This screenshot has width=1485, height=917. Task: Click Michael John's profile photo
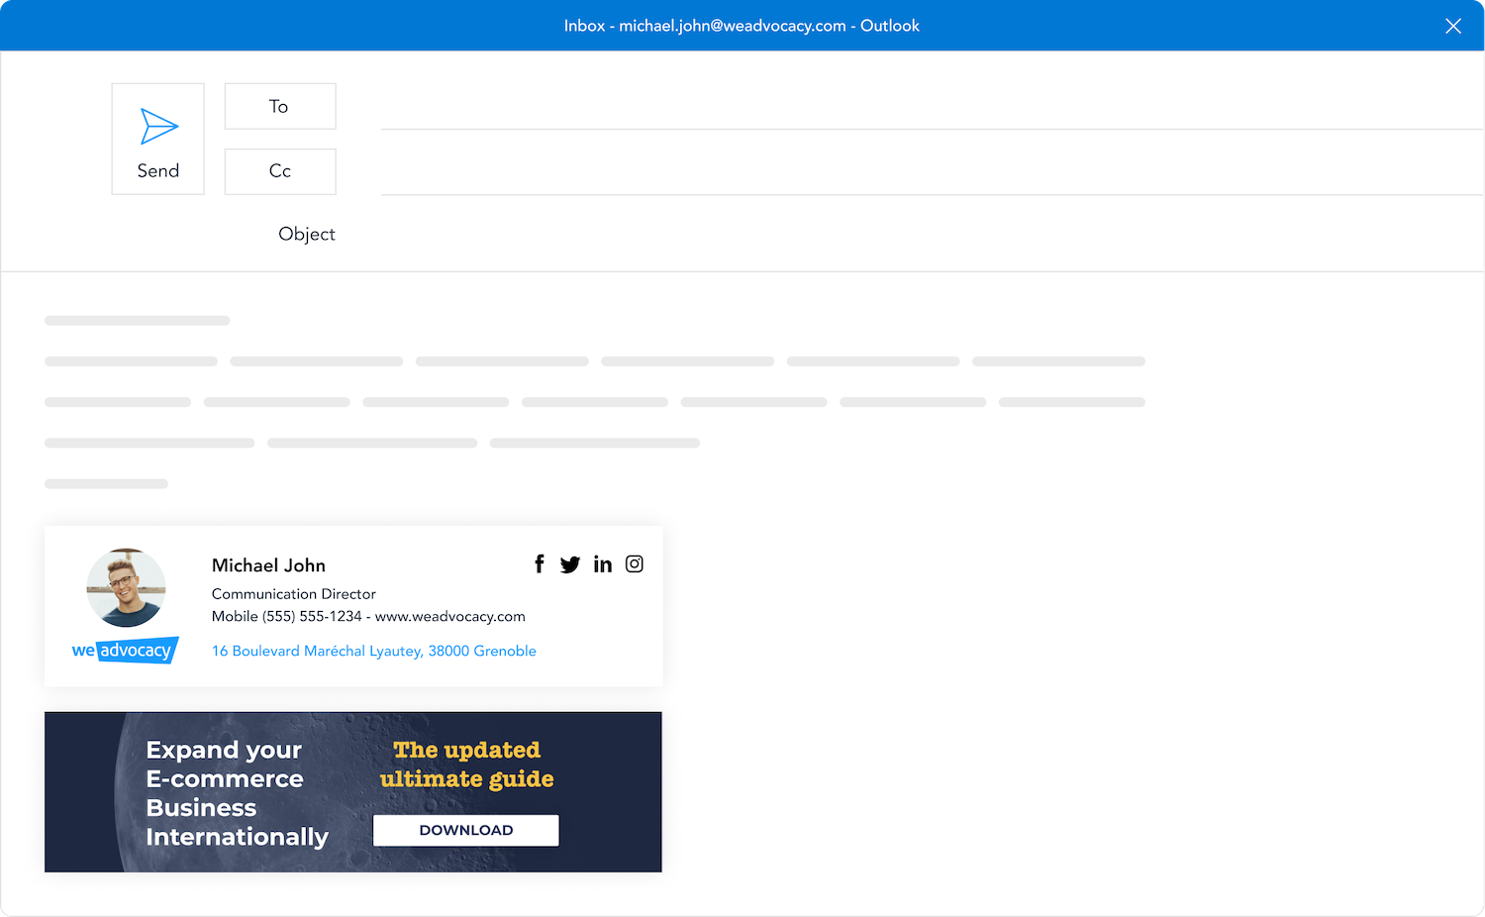click(x=126, y=588)
